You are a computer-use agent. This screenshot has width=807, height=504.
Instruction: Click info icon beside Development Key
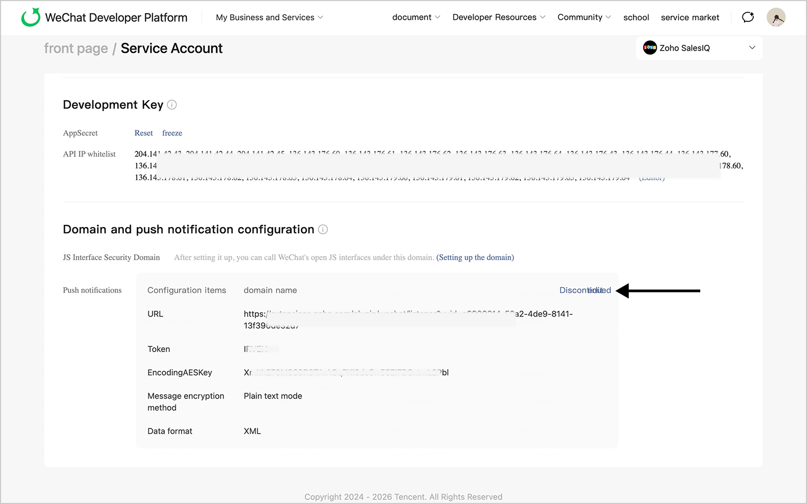pyautogui.click(x=172, y=105)
